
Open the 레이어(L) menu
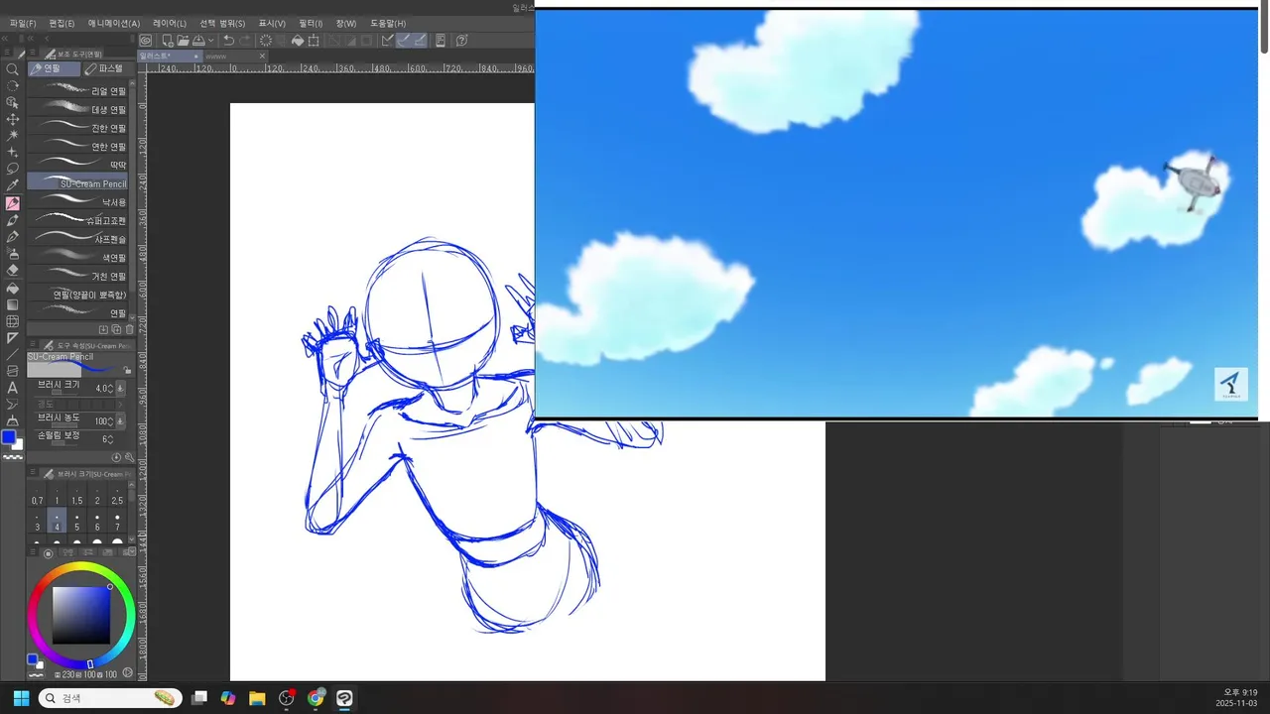pyautogui.click(x=170, y=23)
